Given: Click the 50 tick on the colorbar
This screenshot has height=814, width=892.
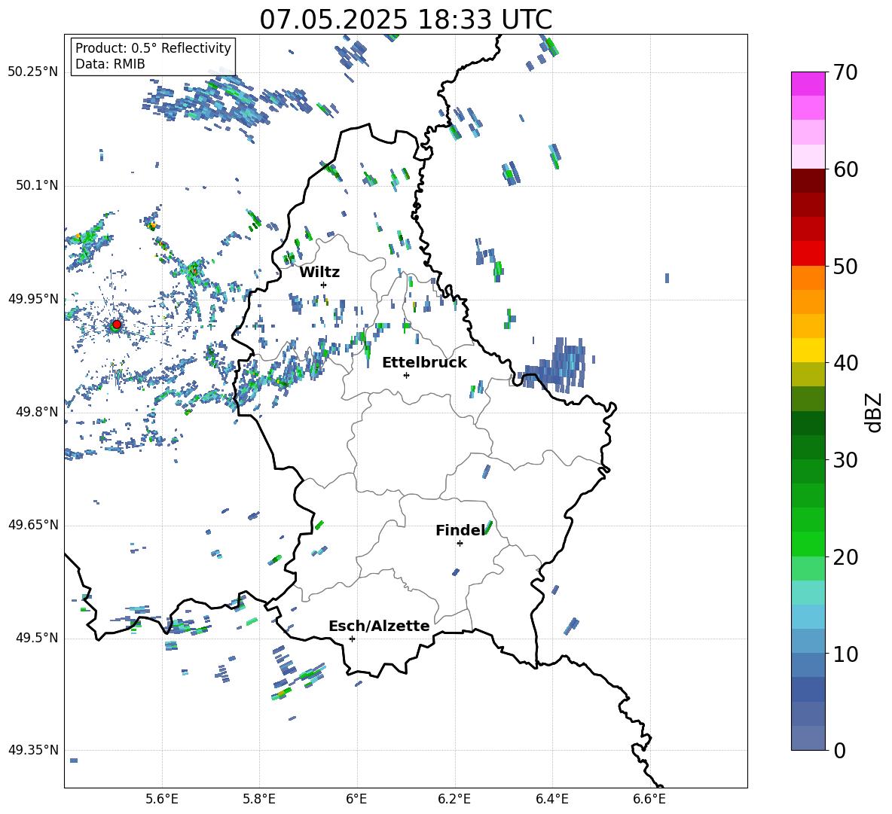Looking at the screenshot, I should coord(846,267).
